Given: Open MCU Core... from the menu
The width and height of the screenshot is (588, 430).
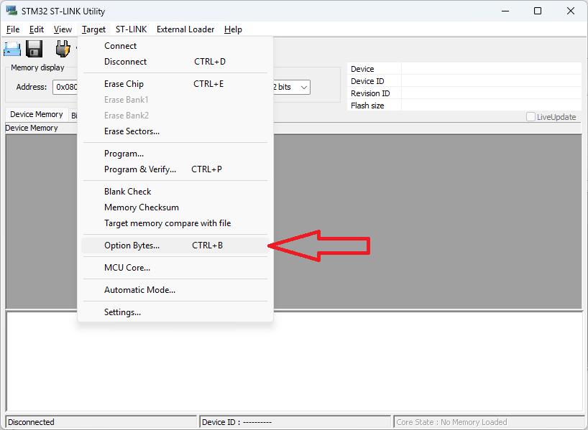Looking at the screenshot, I should [175, 268].
